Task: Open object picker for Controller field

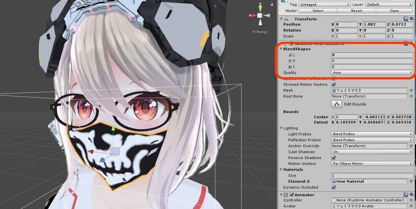Action: (411, 200)
